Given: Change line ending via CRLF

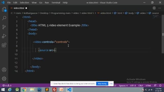Looking at the screenshot, I should 140,86.
